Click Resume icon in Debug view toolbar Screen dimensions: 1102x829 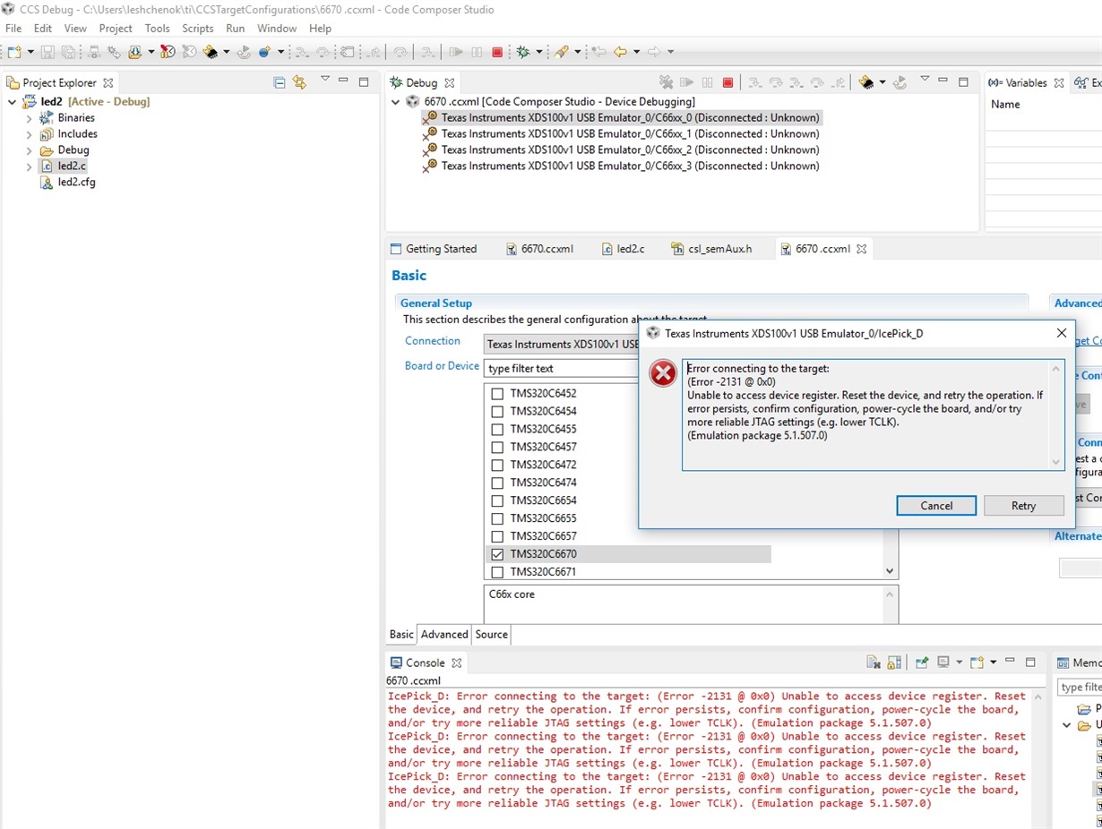pyautogui.click(x=687, y=82)
